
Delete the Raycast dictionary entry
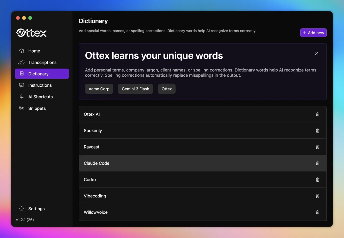(x=317, y=147)
